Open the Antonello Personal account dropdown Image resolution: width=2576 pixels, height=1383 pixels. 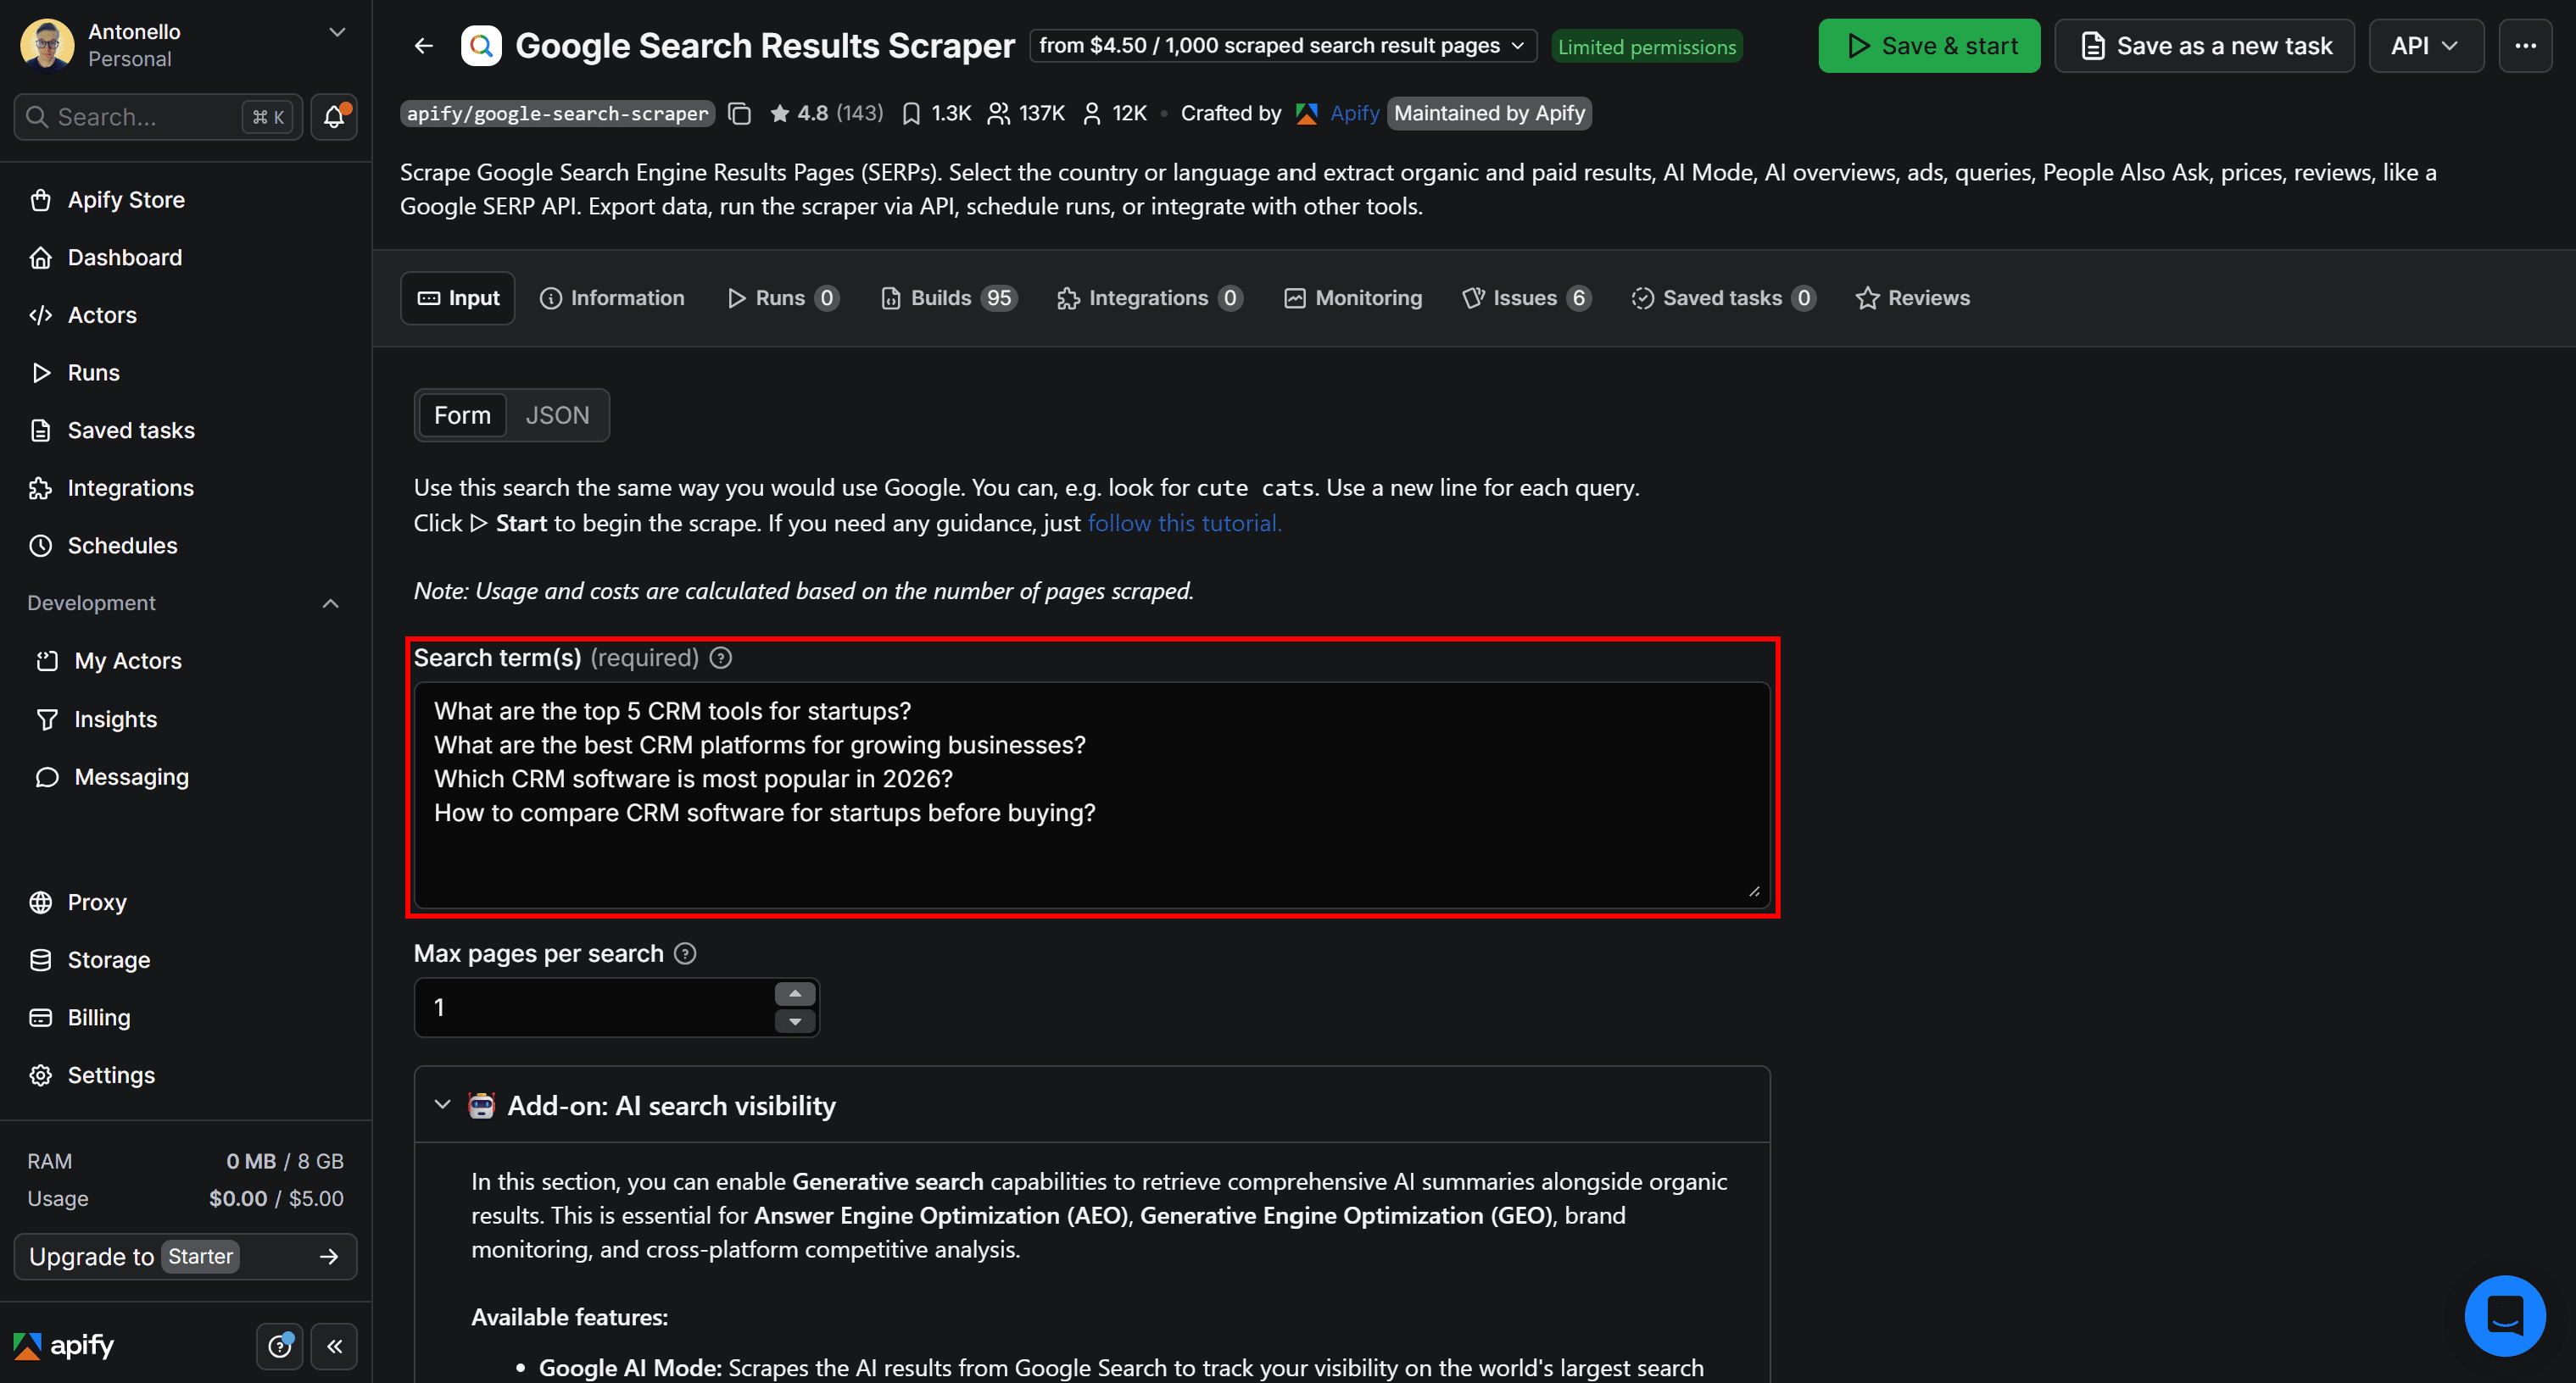point(186,46)
